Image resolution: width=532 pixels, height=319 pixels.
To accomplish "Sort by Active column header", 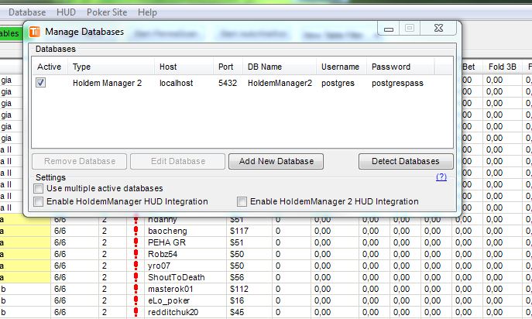I will point(50,67).
